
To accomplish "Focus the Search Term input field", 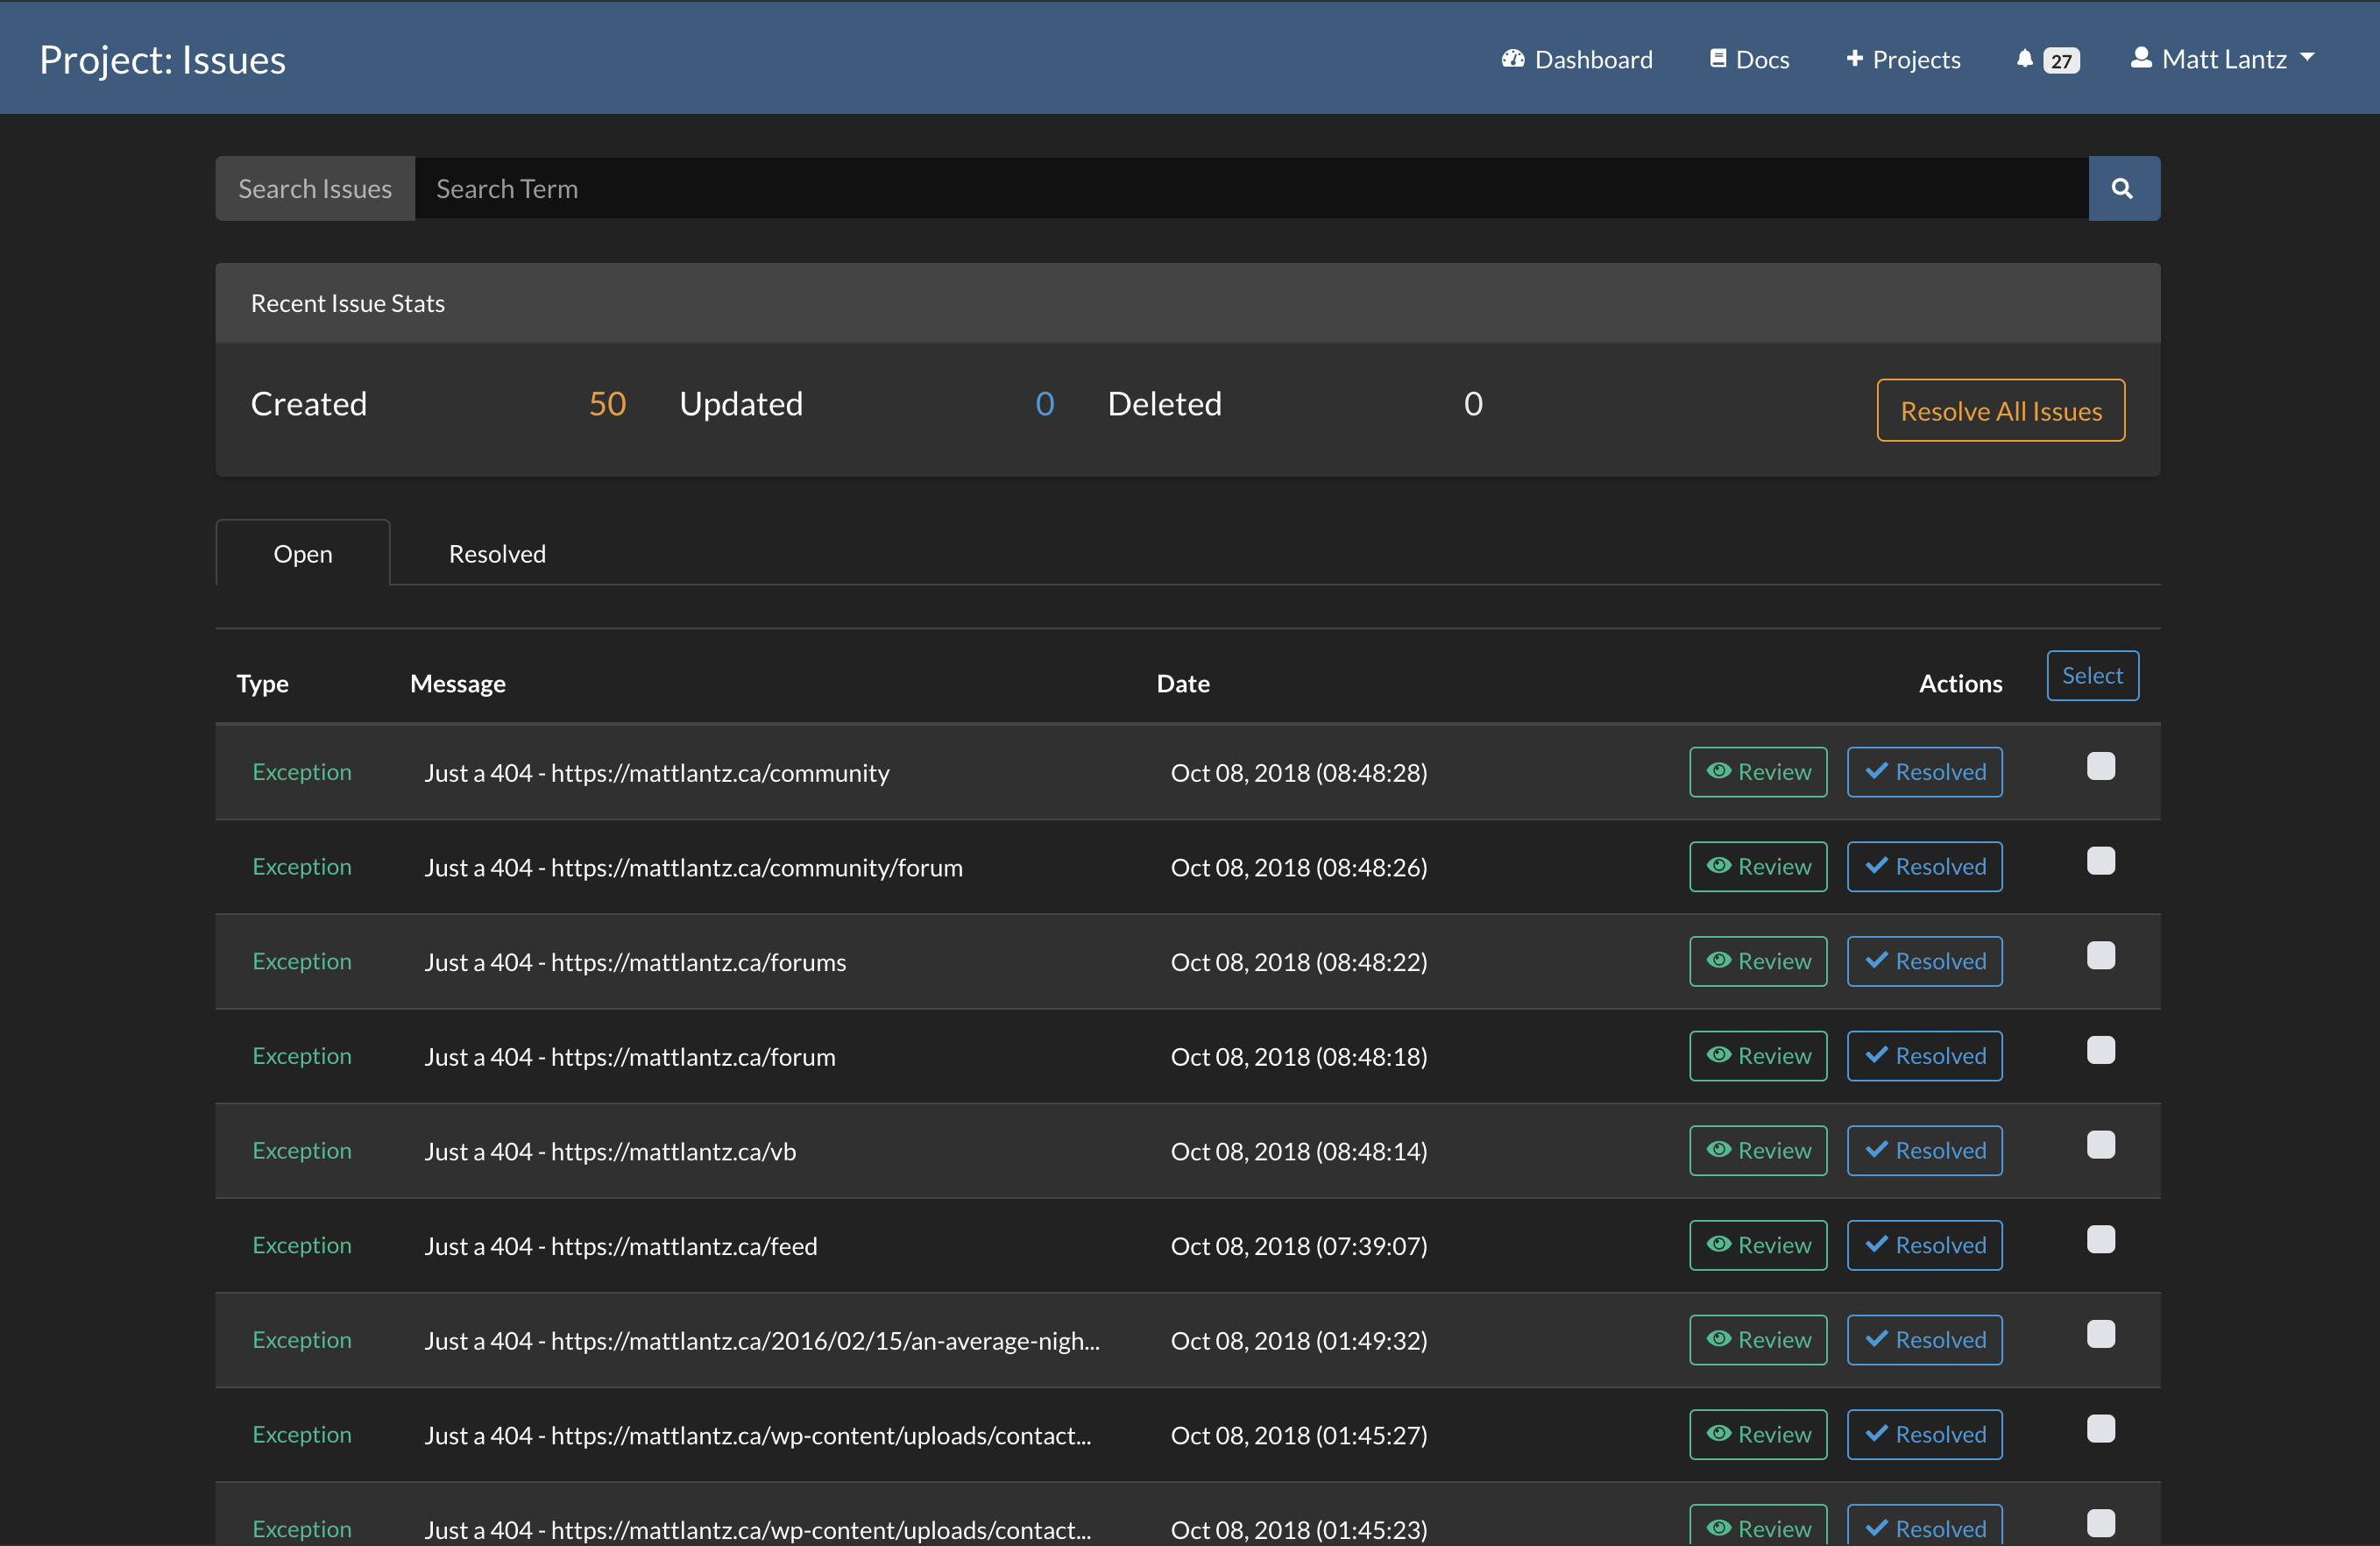I will tap(1250, 188).
